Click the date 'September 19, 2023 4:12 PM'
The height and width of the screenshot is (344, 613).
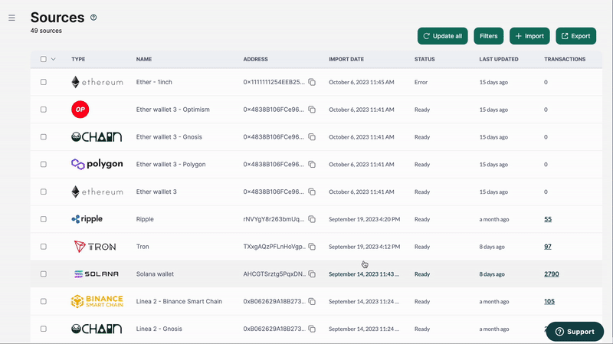365,246
